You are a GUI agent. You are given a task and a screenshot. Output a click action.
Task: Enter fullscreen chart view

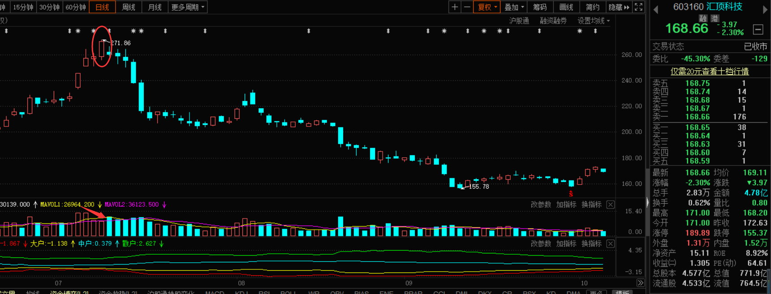[x=639, y=7]
